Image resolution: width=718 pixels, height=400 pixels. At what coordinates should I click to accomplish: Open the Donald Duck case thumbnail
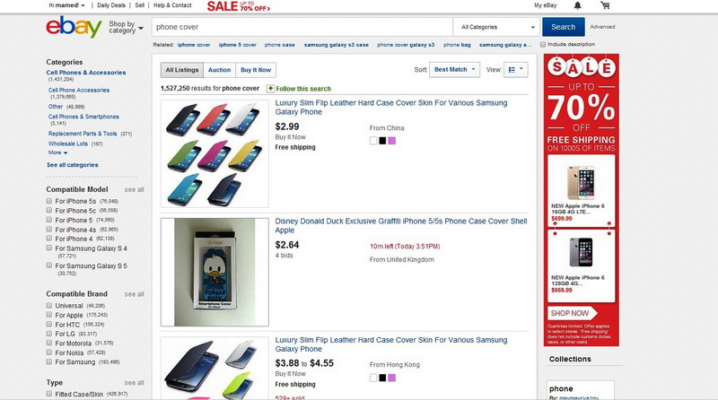click(x=214, y=271)
